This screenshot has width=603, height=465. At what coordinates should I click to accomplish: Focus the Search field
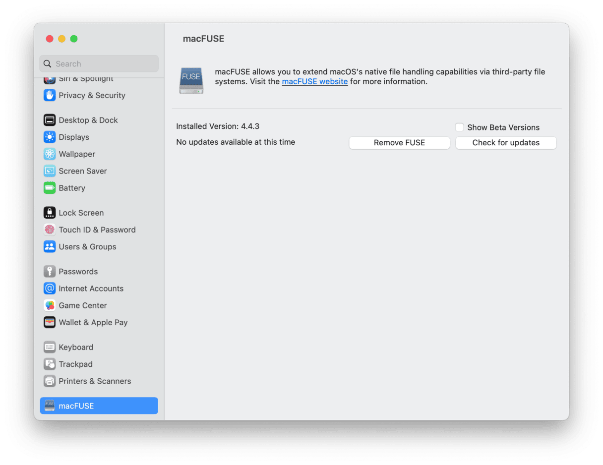pyautogui.click(x=99, y=63)
